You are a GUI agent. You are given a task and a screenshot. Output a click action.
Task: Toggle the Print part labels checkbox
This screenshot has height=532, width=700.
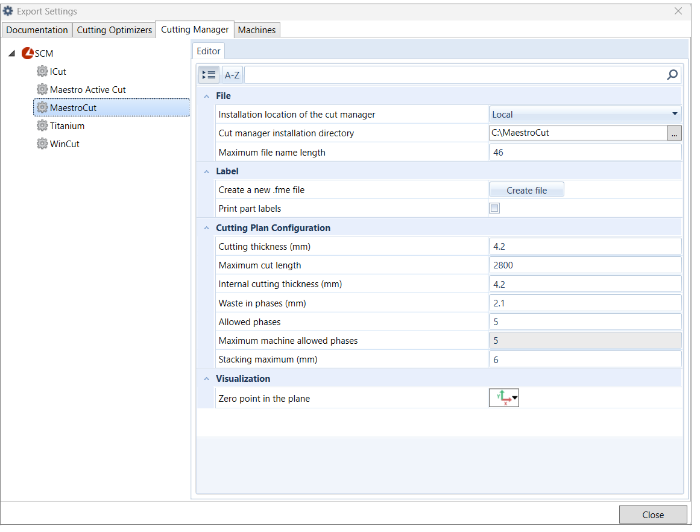tap(494, 208)
